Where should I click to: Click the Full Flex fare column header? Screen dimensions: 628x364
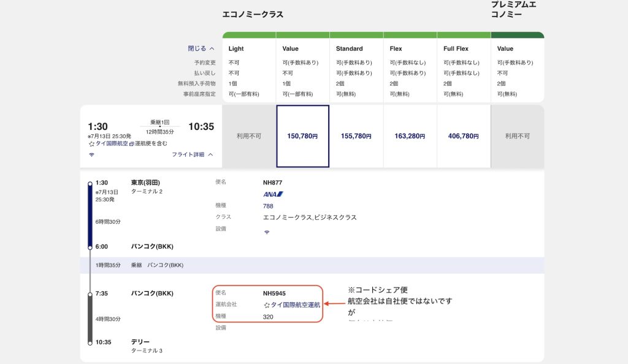click(456, 48)
